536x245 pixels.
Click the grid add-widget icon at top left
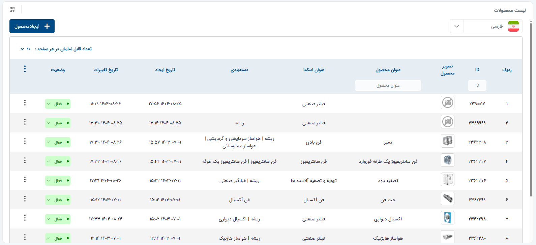[x=12, y=9]
